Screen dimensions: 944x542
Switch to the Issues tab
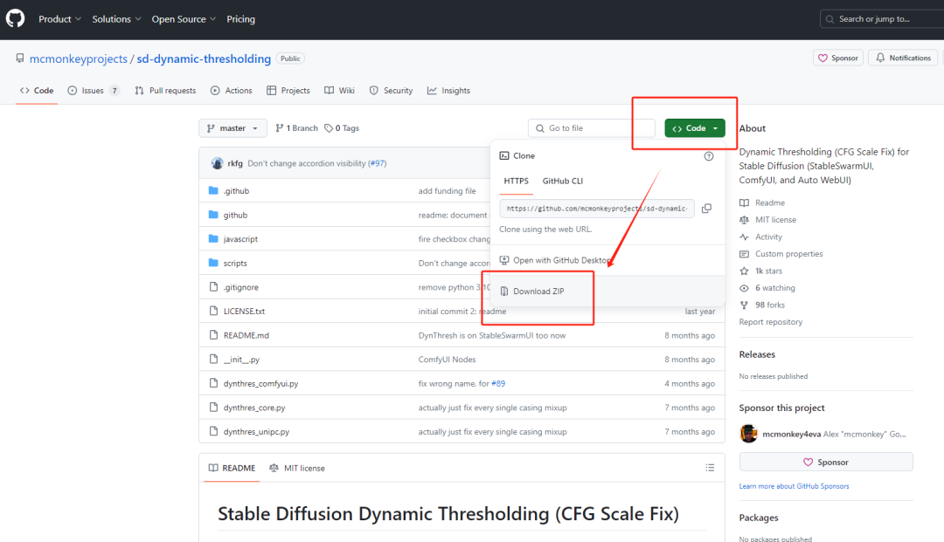point(94,91)
